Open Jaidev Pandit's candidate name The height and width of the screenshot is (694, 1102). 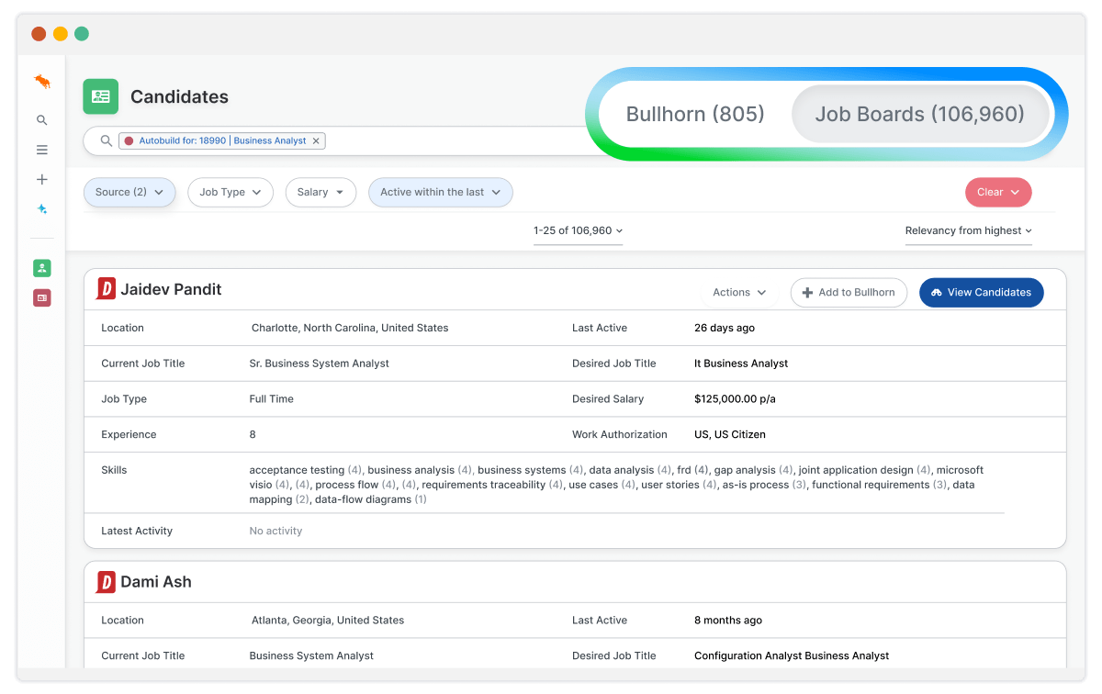click(x=171, y=289)
